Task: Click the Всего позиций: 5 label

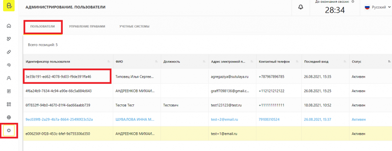Action: (43, 45)
